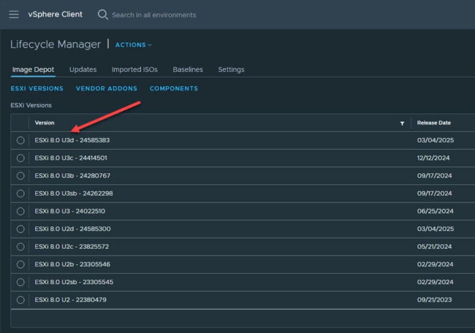Screen dimensions: 475x333
Task: Jump to COMPONENTS section
Action: pos(174,89)
